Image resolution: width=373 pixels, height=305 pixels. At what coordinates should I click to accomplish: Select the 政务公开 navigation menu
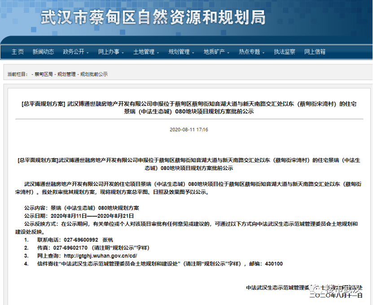point(74,52)
